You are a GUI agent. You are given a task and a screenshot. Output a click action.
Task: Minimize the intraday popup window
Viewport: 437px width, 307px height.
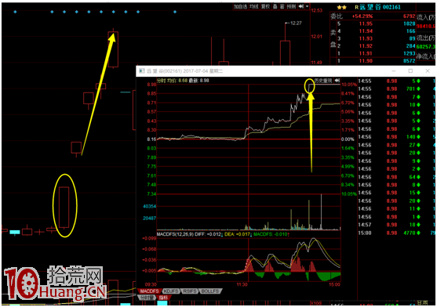[394, 71]
